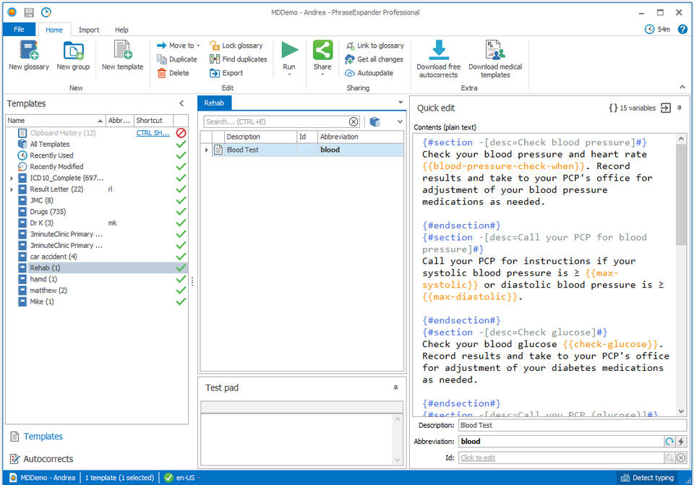Image resolution: width=694 pixels, height=485 pixels.
Task: Open the File menu
Action: pos(19,30)
